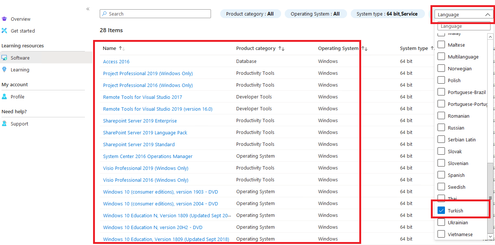Check the Slovak checkbox

(x=441, y=151)
